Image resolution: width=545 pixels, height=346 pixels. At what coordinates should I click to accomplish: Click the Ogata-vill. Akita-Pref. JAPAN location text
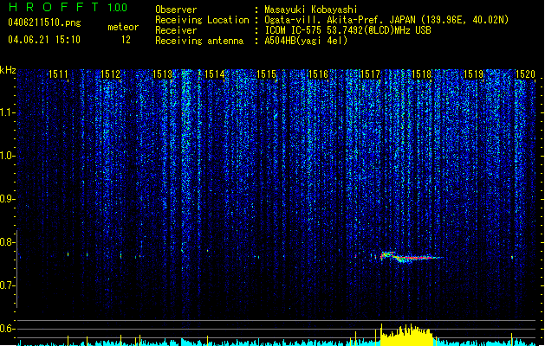pos(386,20)
